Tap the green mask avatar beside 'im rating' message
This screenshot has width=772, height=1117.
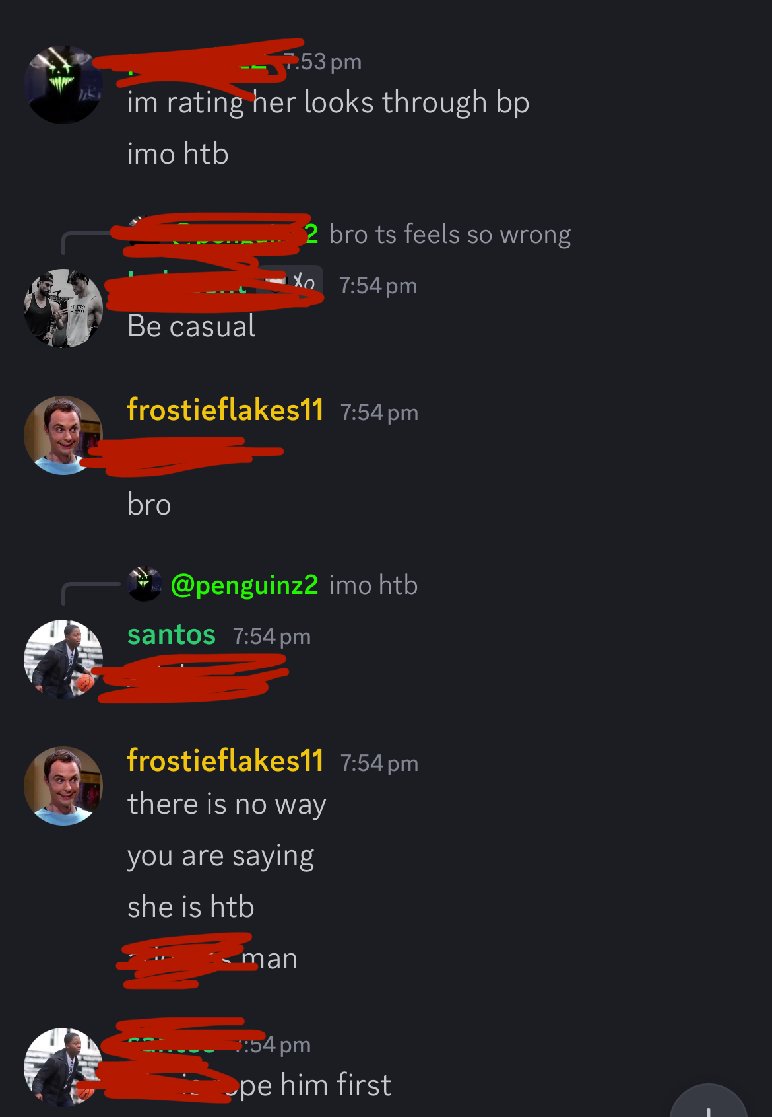click(x=63, y=85)
